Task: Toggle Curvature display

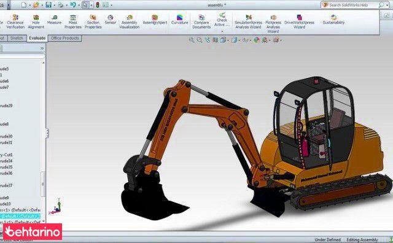Action: click(180, 20)
